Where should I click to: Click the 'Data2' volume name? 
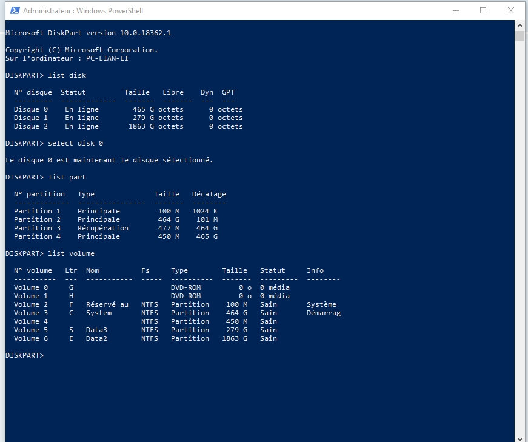pos(96,338)
